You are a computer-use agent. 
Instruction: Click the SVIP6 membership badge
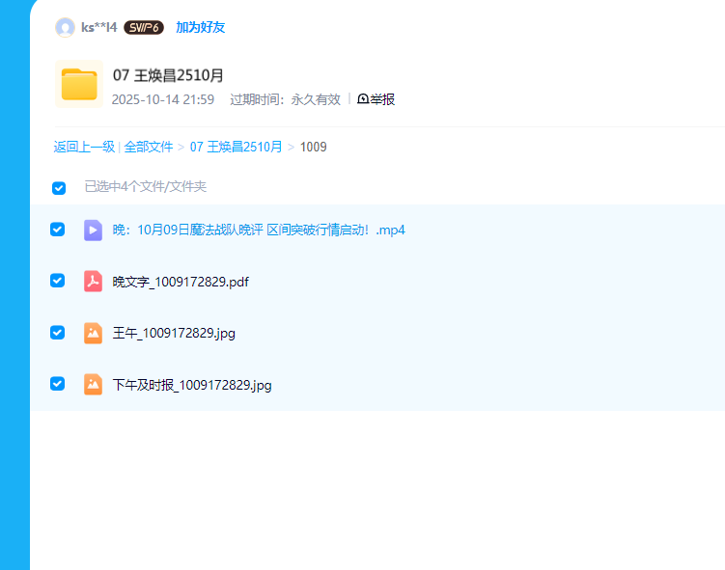tap(144, 27)
